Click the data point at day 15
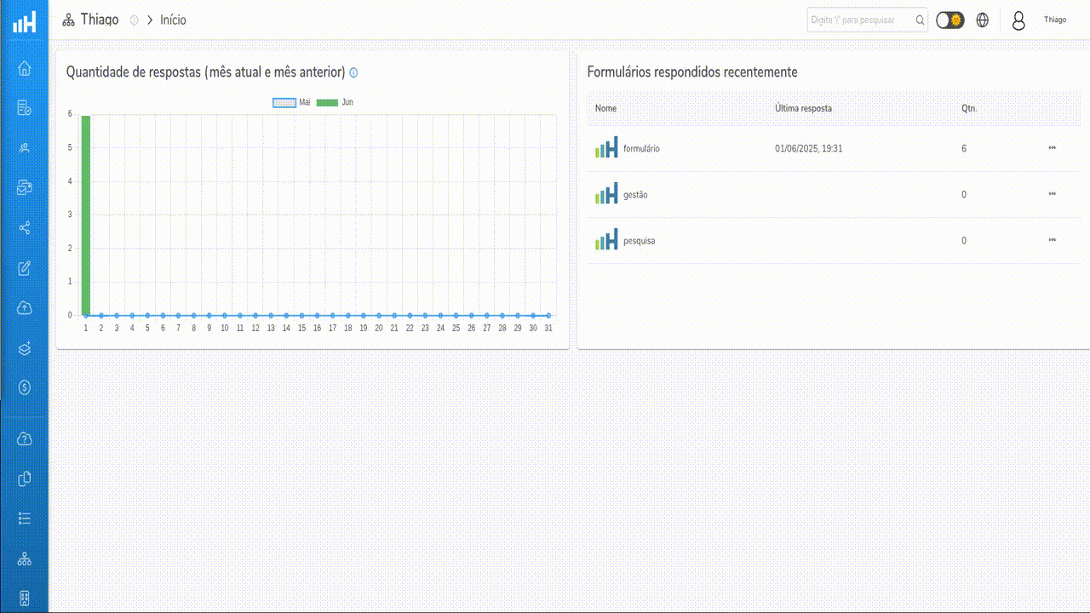 (301, 315)
